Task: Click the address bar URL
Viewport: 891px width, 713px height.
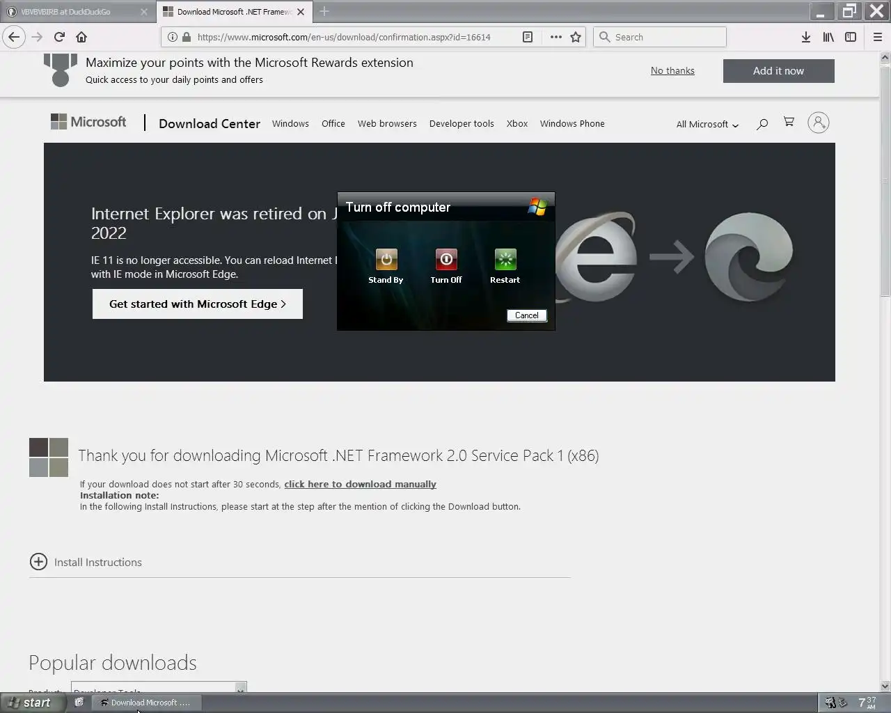Action: (x=344, y=37)
